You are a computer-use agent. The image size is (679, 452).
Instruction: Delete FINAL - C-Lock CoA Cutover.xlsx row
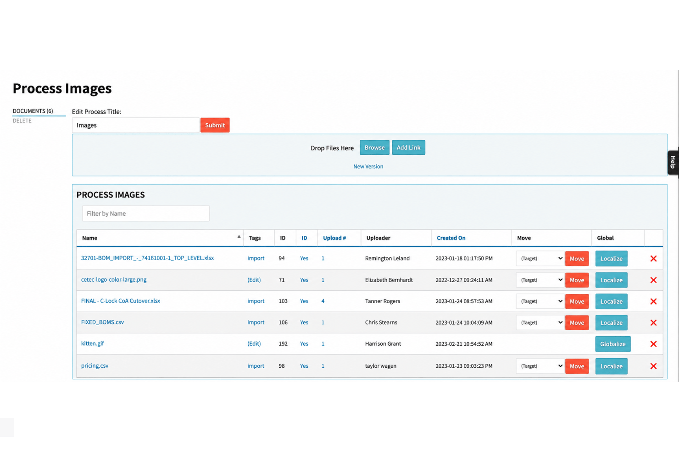pos(653,301)
